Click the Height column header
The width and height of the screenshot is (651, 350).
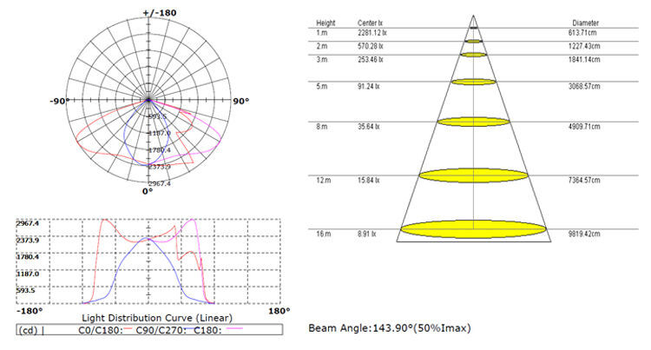(325, 23)
